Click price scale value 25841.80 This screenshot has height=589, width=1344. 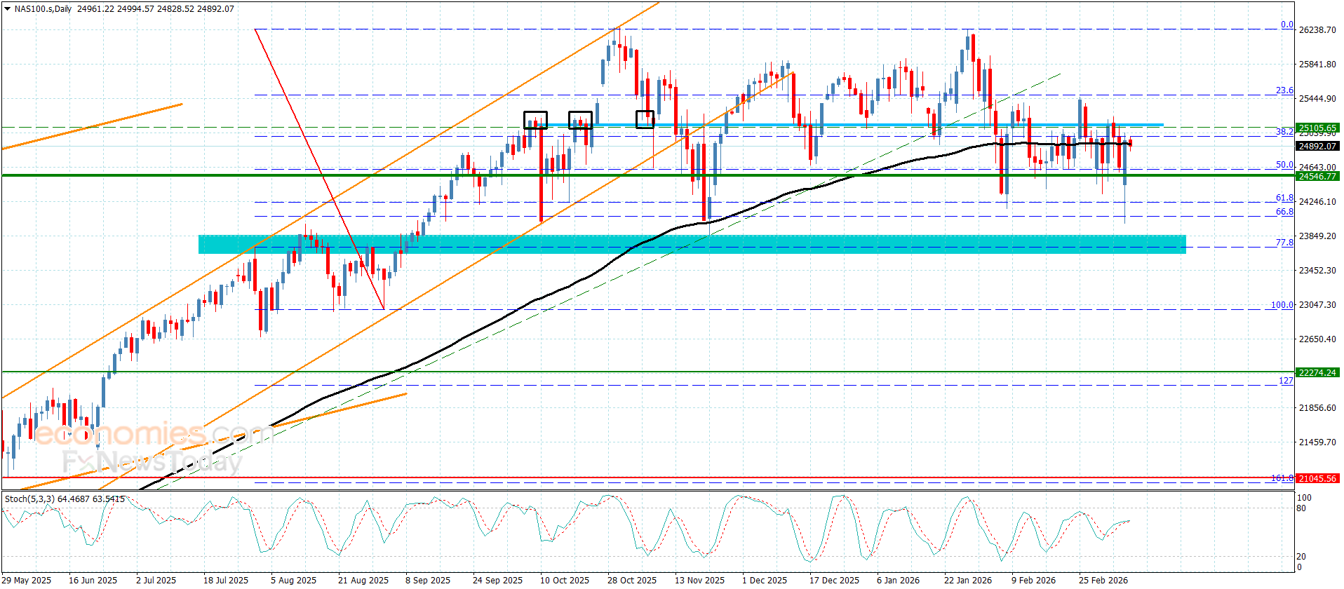point(1317,65)
